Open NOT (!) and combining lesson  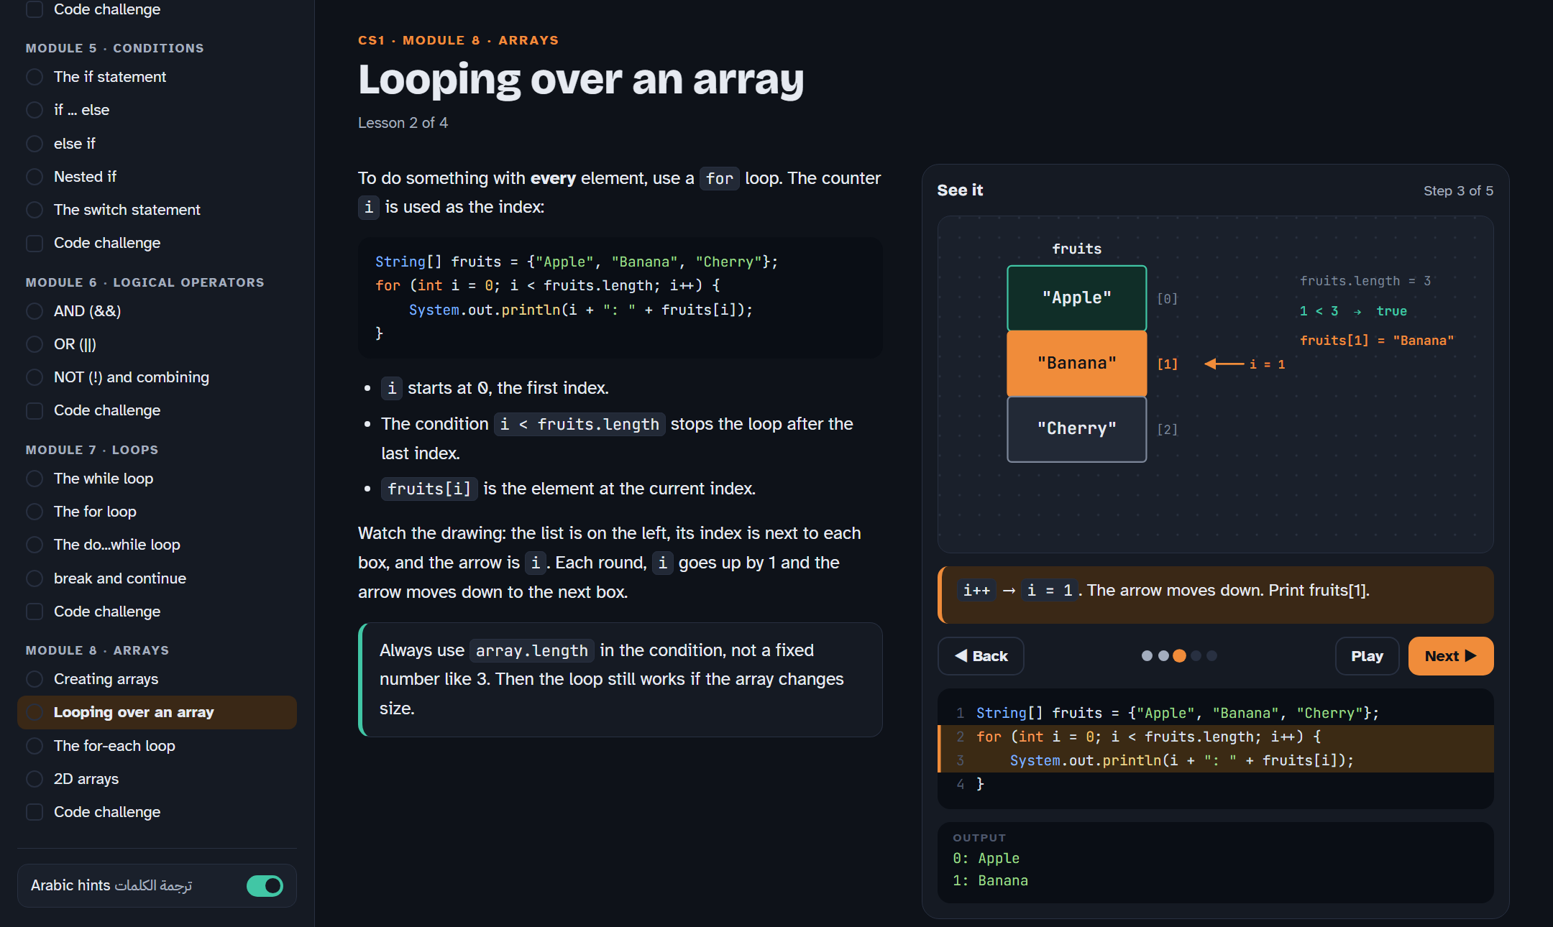click(x=157, y=377)
